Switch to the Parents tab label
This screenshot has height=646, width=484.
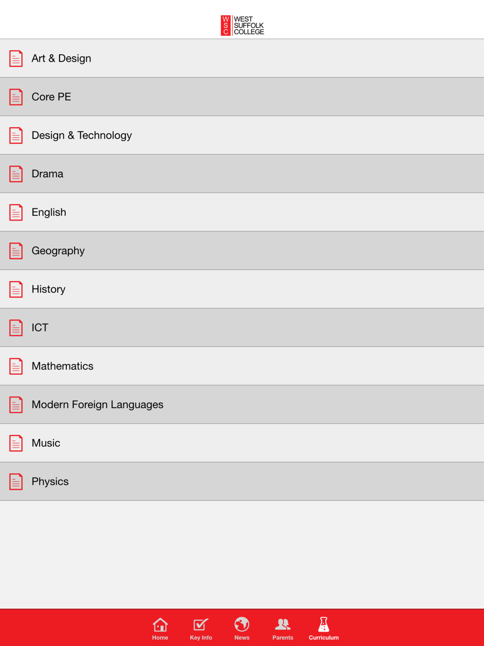[283, 638]
